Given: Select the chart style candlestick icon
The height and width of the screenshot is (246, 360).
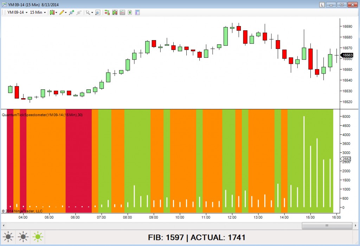Looking at the screenshot, I should coord(52,13).
